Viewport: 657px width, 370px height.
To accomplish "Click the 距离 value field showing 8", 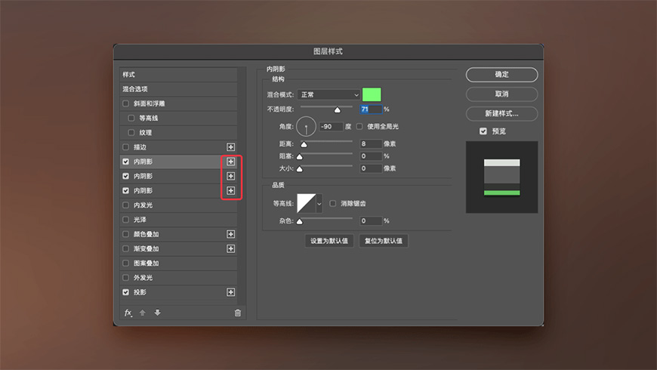I will (x=371, y=144).
